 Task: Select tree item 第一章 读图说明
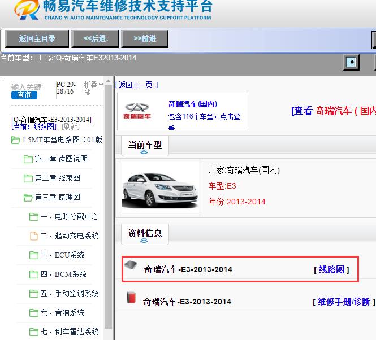(61, 159)
